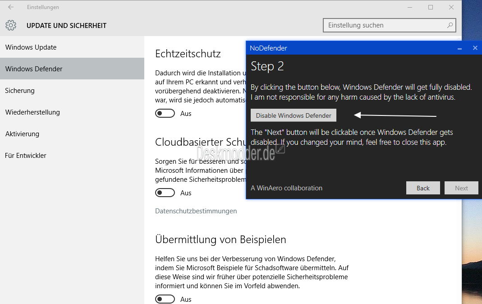Go back using the Einstellungen back arrow
This screenshot has width=482, height=304.
pyautogui.click(x=11, y=7)
